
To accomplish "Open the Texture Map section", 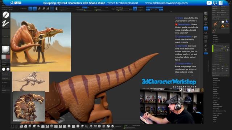I will click(216, 104).
